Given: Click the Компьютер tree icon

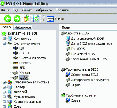Looking at the screenshot, I should pos(10,39).
